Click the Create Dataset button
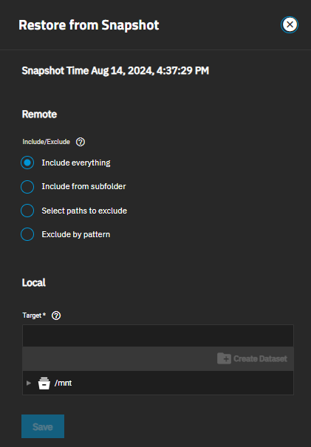 [253, 358]
